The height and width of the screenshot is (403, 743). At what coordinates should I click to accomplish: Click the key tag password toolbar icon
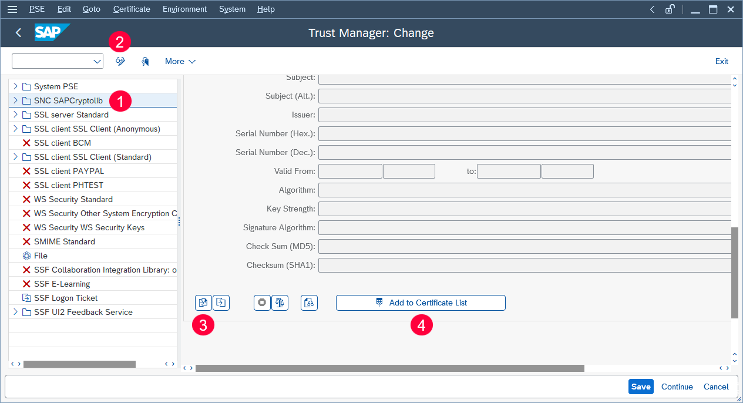coord(145,61)
